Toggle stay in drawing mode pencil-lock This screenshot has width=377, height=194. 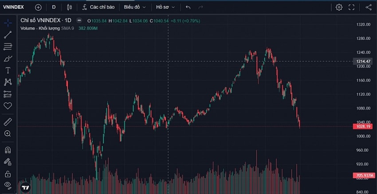pos(8,162)
